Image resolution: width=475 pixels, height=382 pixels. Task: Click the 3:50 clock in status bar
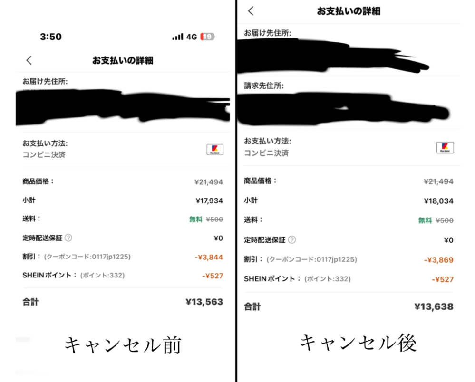(x=51, y=37)
